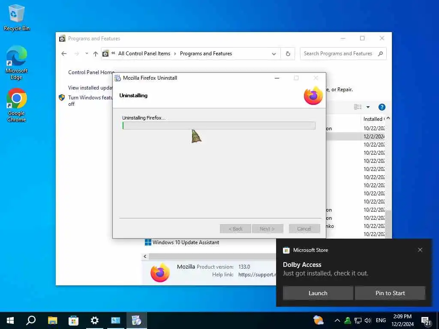Screen dimensions: 439x329
Task: Click the Cancel button in uninstaller
Action: pyautogui.click(x=304, y=229)
